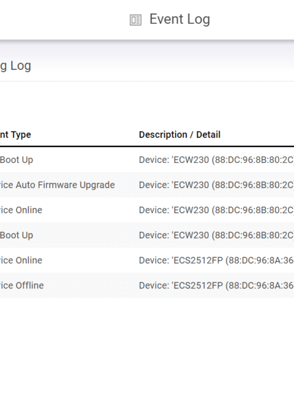The image size is (294, 398).
Task: Open first ECW230 device description
Action: pos(216,160)
